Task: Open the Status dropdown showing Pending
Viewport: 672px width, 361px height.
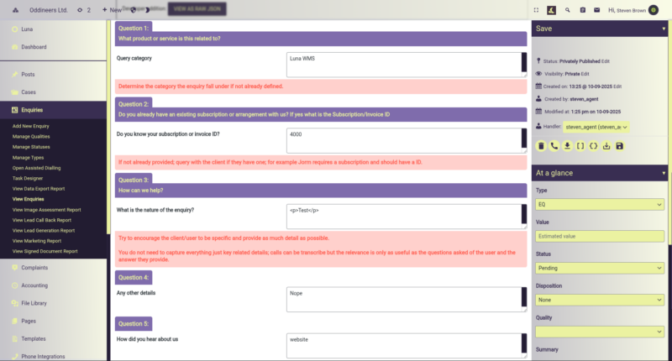Action: (x=600, y=268)
